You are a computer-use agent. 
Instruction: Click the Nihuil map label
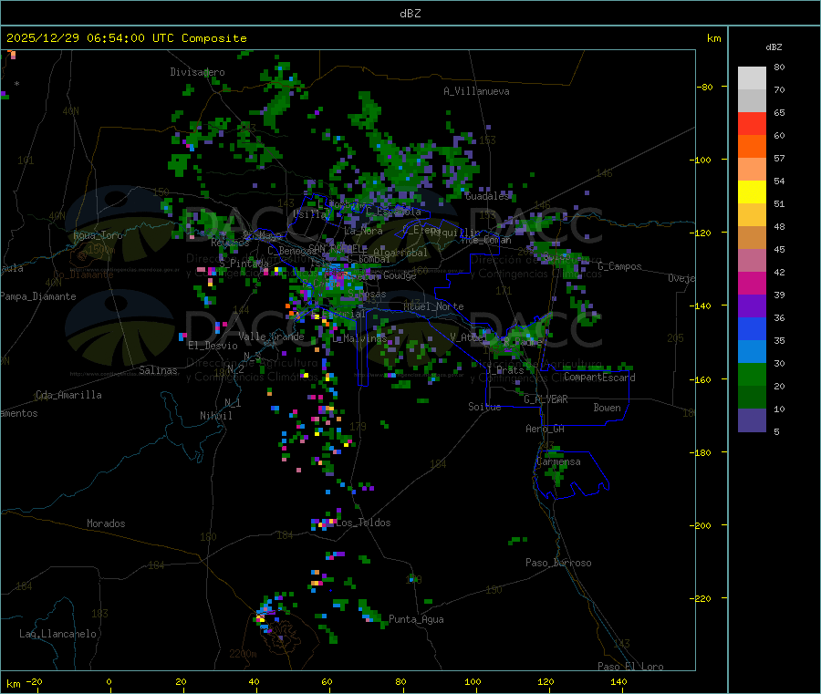[215, 416]
